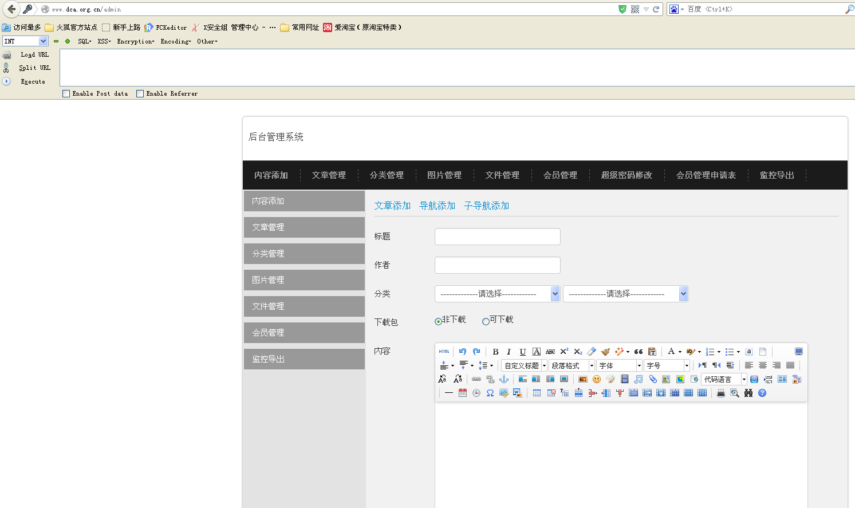Open 图片管理 in the top navigation bar
This screenshot has height=508, width=855.
click(x=444, y=175)
